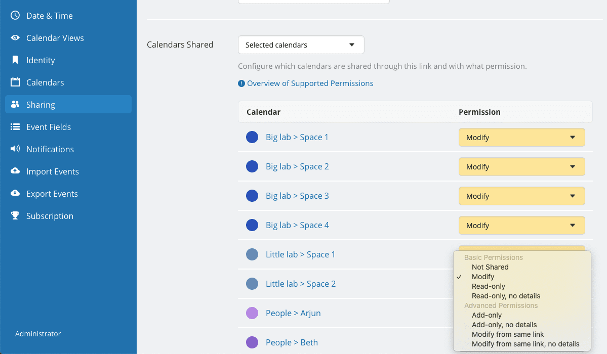
Task: Click the Import Events cloud icon
Action: [15, 171]
